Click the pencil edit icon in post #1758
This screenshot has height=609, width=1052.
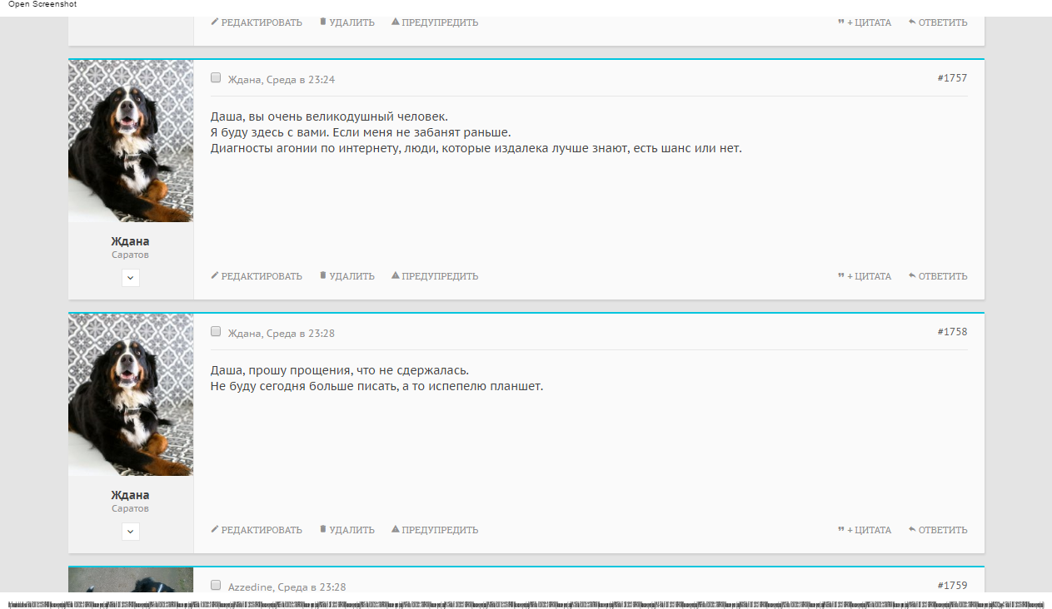(215, 529)
